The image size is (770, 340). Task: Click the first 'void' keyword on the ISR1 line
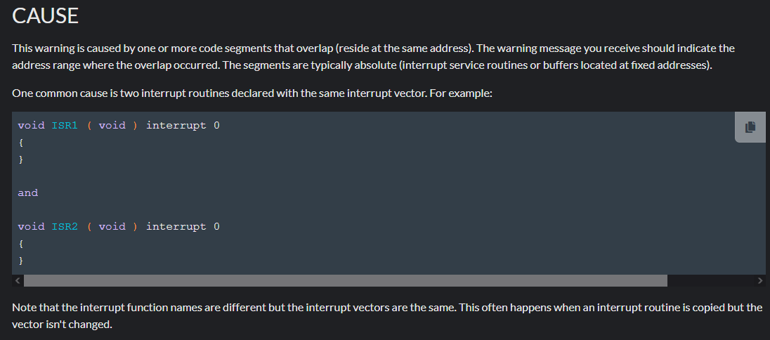tap(31, 125)
